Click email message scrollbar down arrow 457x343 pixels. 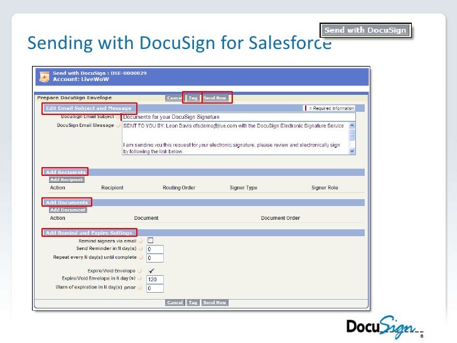pyautogui.click(x=352, y=151)
